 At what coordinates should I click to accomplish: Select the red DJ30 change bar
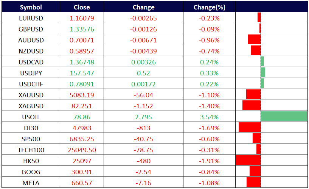point(250,127)
